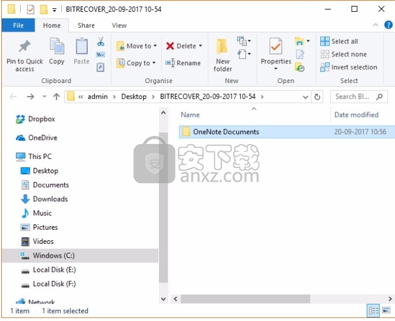395x321 pixels.
Task: Click the horizontal scrollbar right arrow
Action: pos(390,299)
